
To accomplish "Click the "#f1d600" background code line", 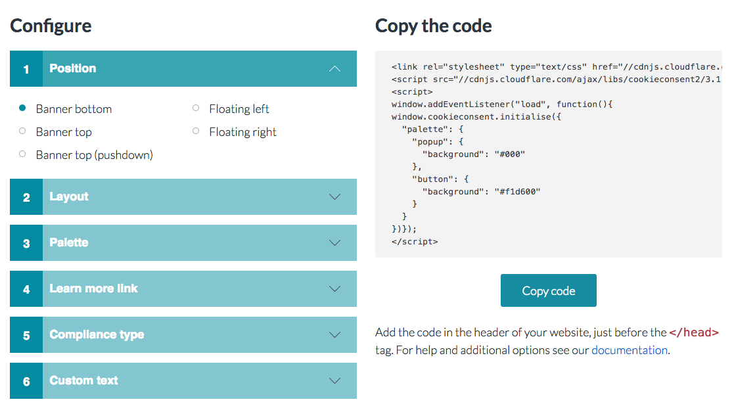I will click(481, 191).
